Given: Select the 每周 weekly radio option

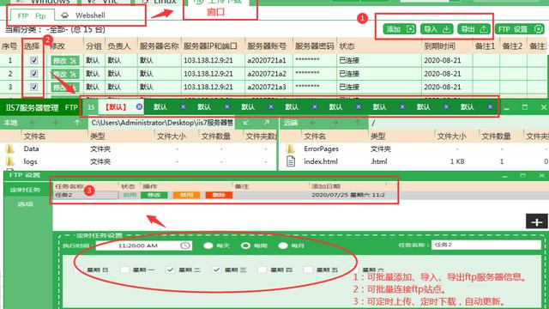Looking at the screenshot, I should click(x=245, y=245).
